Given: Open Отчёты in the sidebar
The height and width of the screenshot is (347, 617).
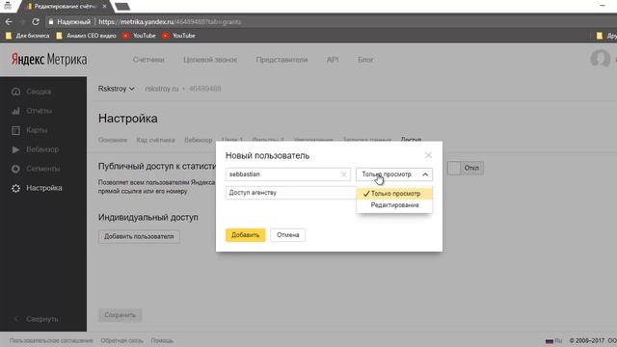Looking at the screenshot, I should pos(39,111).
